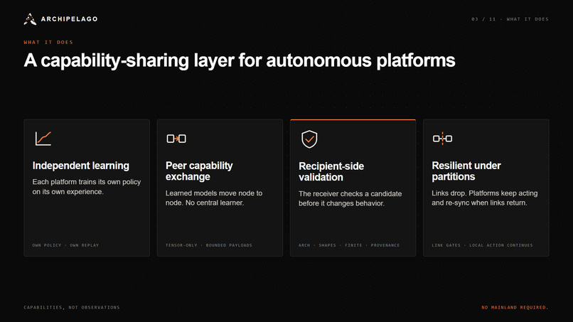The image size is (573, 322).
Task: Select the 'Independent learning' card title
Action: tap(81, 166)
